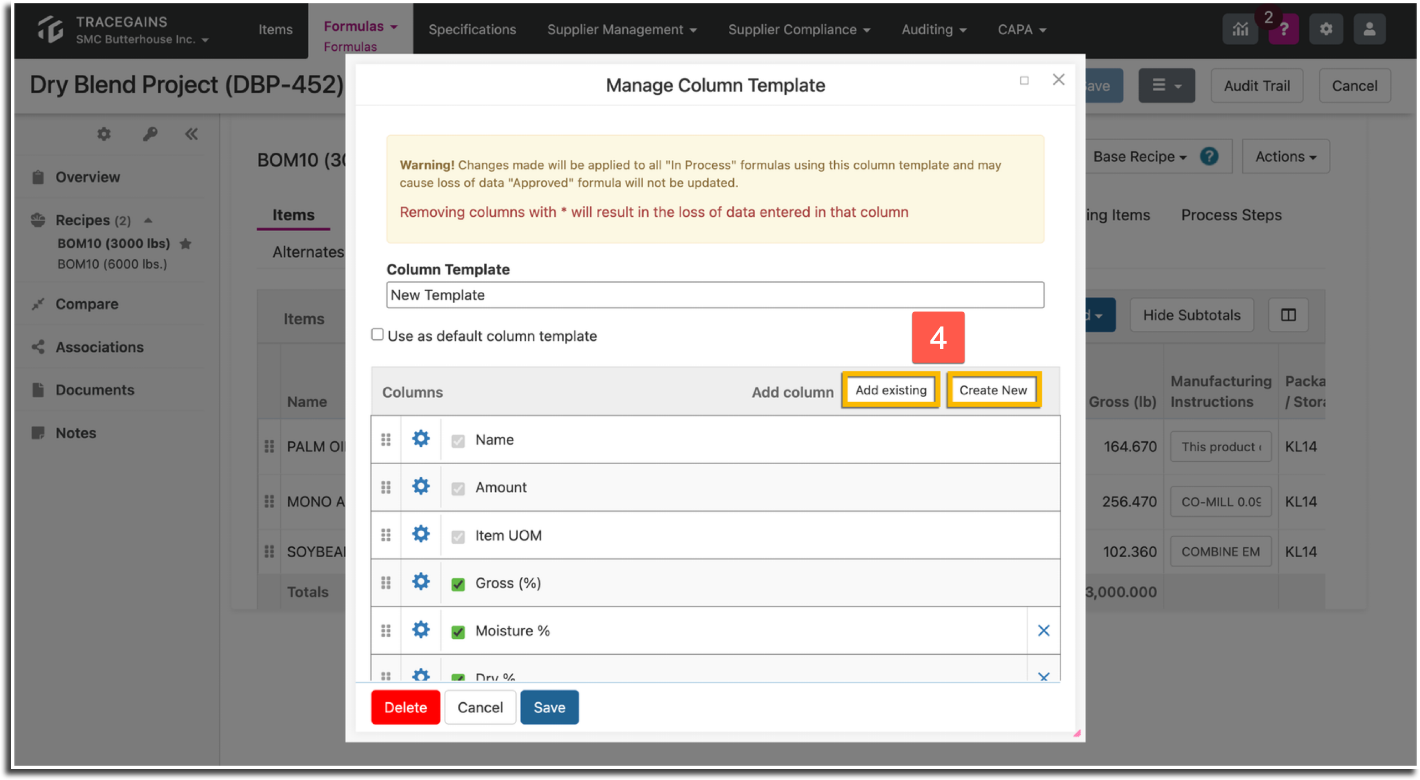Image resolution: width=1420 pixels, height=780 pixels.
Task: Open settings gear for Name column
Action: pyautogui.click(x=421, y=439)
